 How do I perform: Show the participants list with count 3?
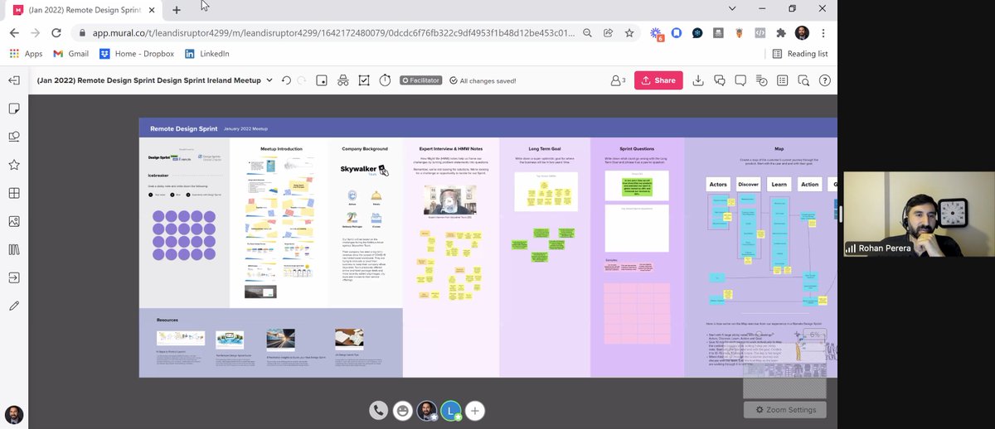[x=618, y=80]
